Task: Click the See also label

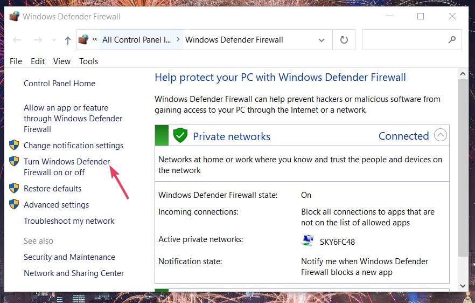Action: (x=38, y=241)
